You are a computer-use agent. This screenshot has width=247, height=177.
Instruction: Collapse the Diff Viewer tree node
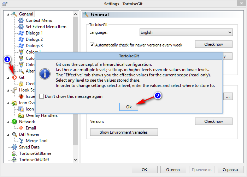8,135
